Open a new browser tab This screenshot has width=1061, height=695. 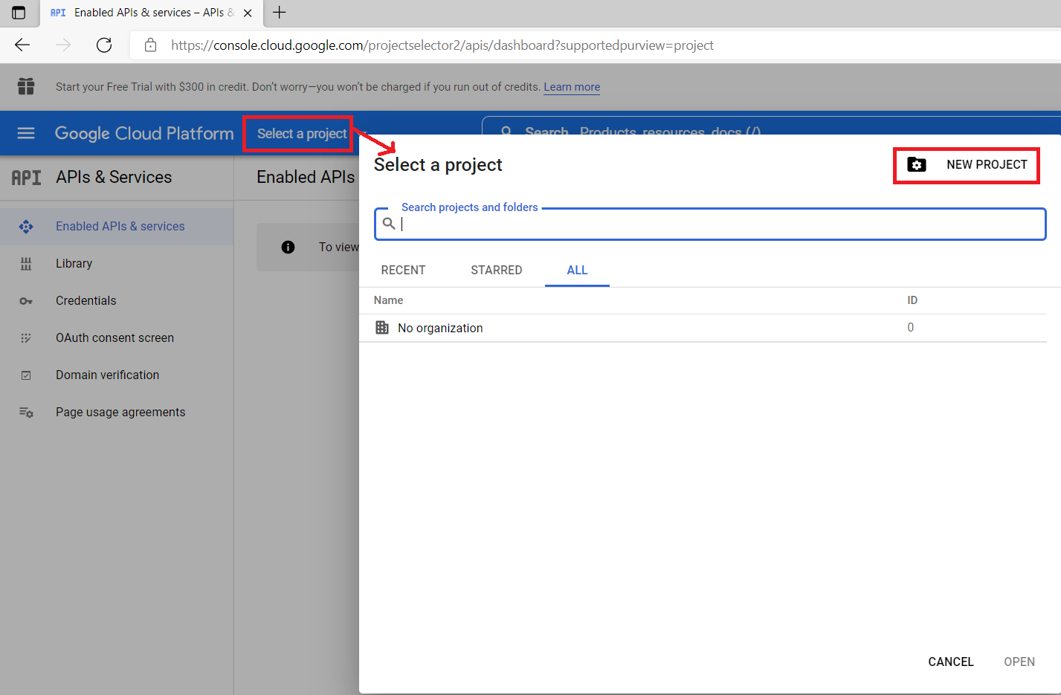(x=280, y=13)
